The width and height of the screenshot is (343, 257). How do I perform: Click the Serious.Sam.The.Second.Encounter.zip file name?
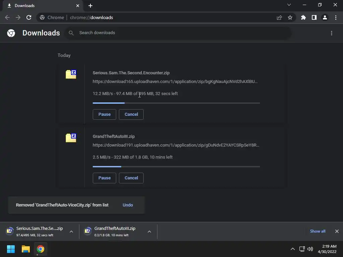[131, 73]
